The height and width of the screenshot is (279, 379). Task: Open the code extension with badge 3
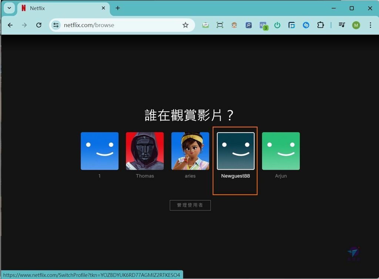point(263,25)
